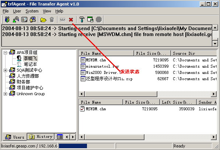Click the user computer toolbar icon

[x=33, y=19]
